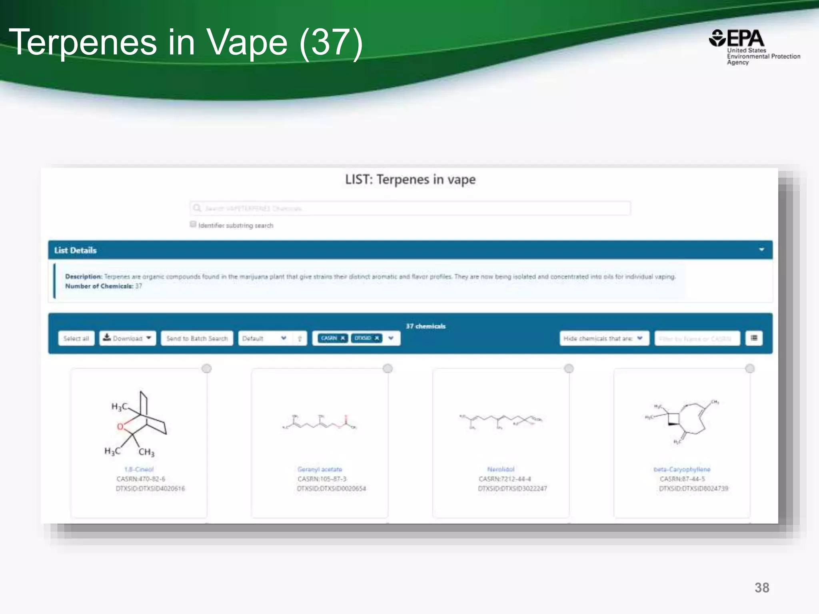
Task: Expand the identifier tags dropdown arrow
Action: pyautogui.click(x=391, y=338)
